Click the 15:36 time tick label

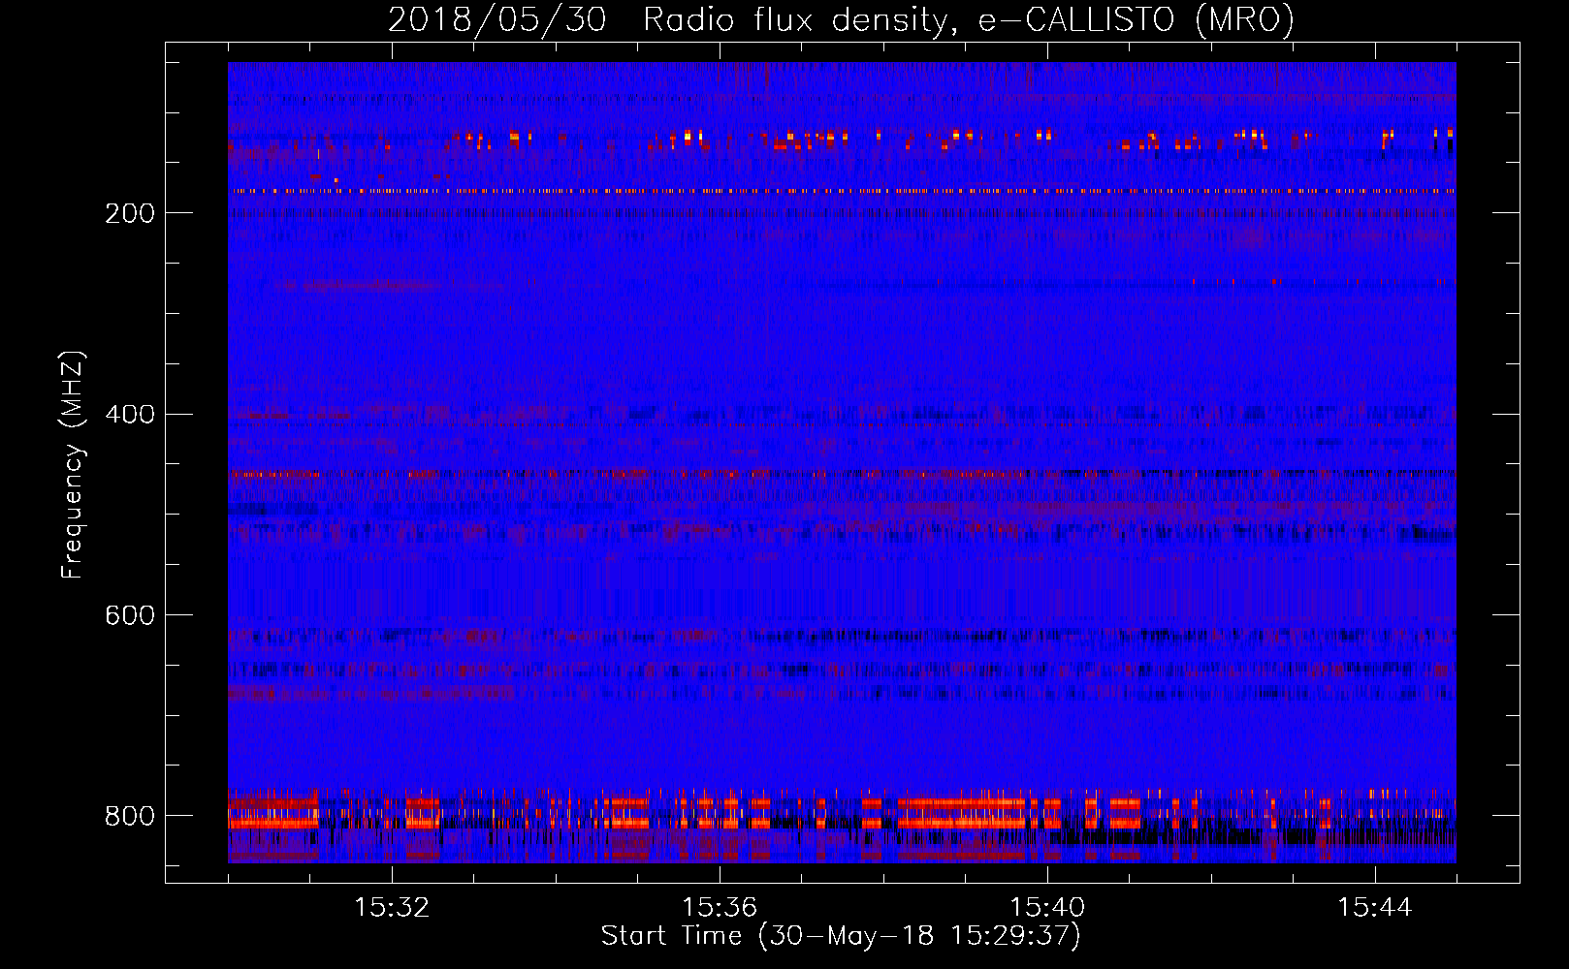(x=720, y=908)
